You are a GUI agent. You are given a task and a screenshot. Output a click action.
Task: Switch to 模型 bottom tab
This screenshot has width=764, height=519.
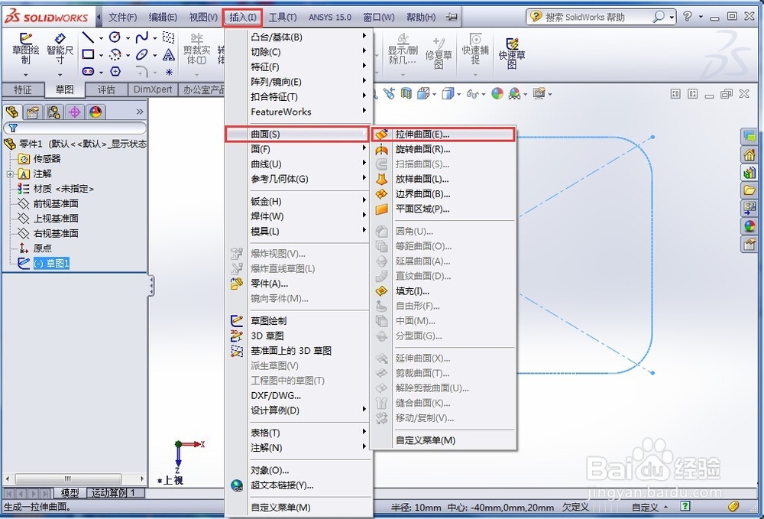tap(70, 493)
